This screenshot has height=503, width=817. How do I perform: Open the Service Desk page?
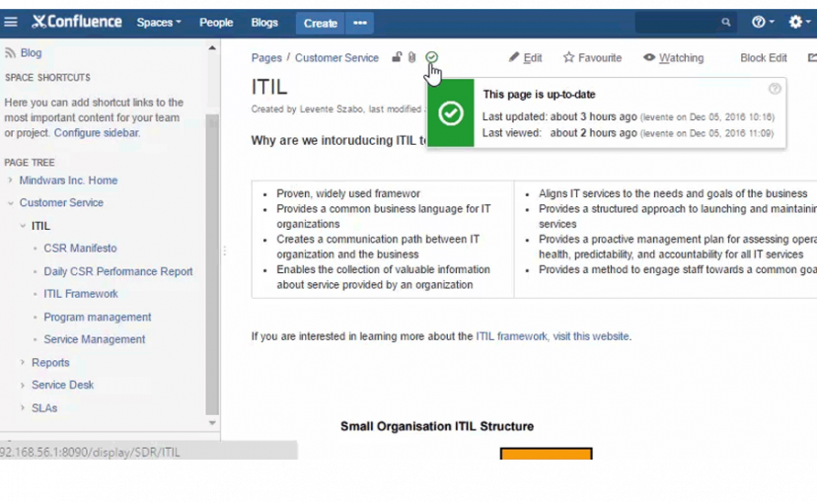(62, 386)
